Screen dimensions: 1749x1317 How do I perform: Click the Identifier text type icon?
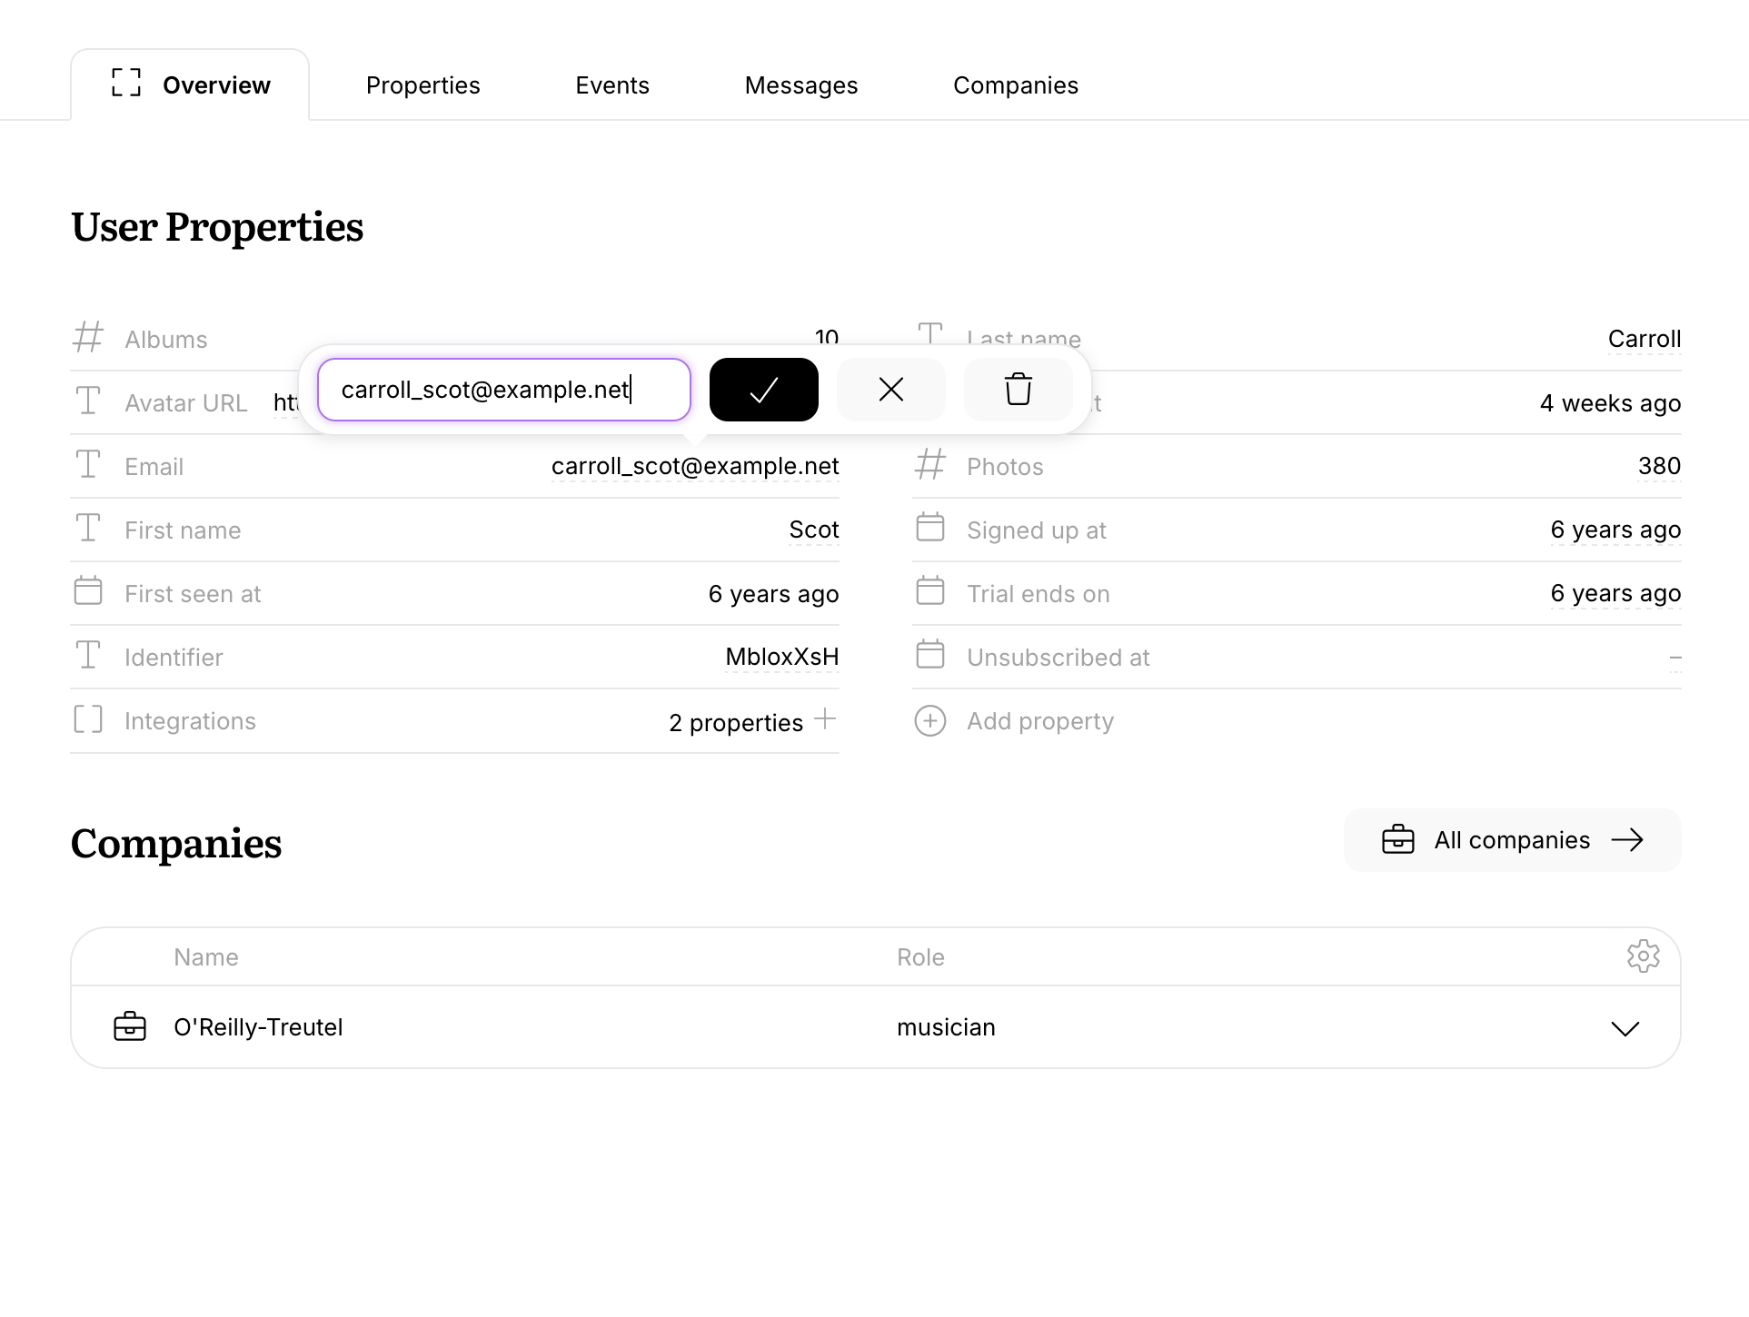88,655
